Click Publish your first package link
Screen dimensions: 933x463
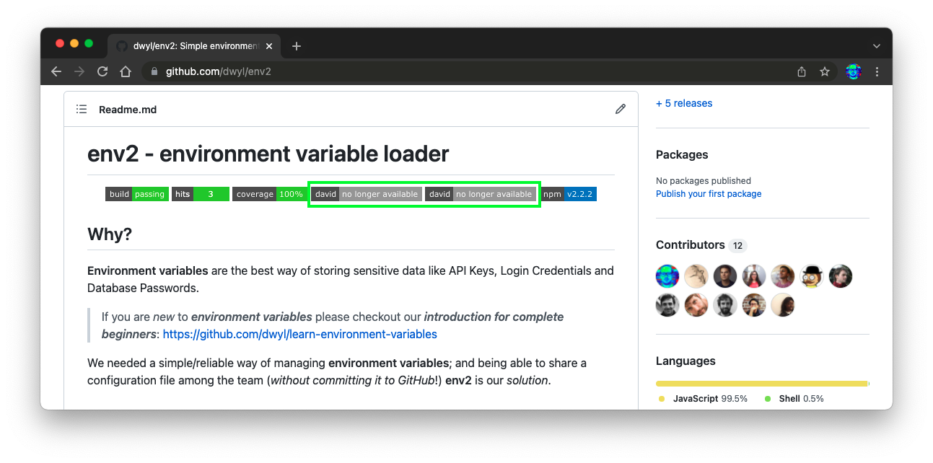[x=709, y=194]
